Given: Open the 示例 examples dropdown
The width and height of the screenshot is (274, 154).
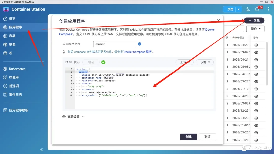Looking at the screenshot, I should coord(205,62).
